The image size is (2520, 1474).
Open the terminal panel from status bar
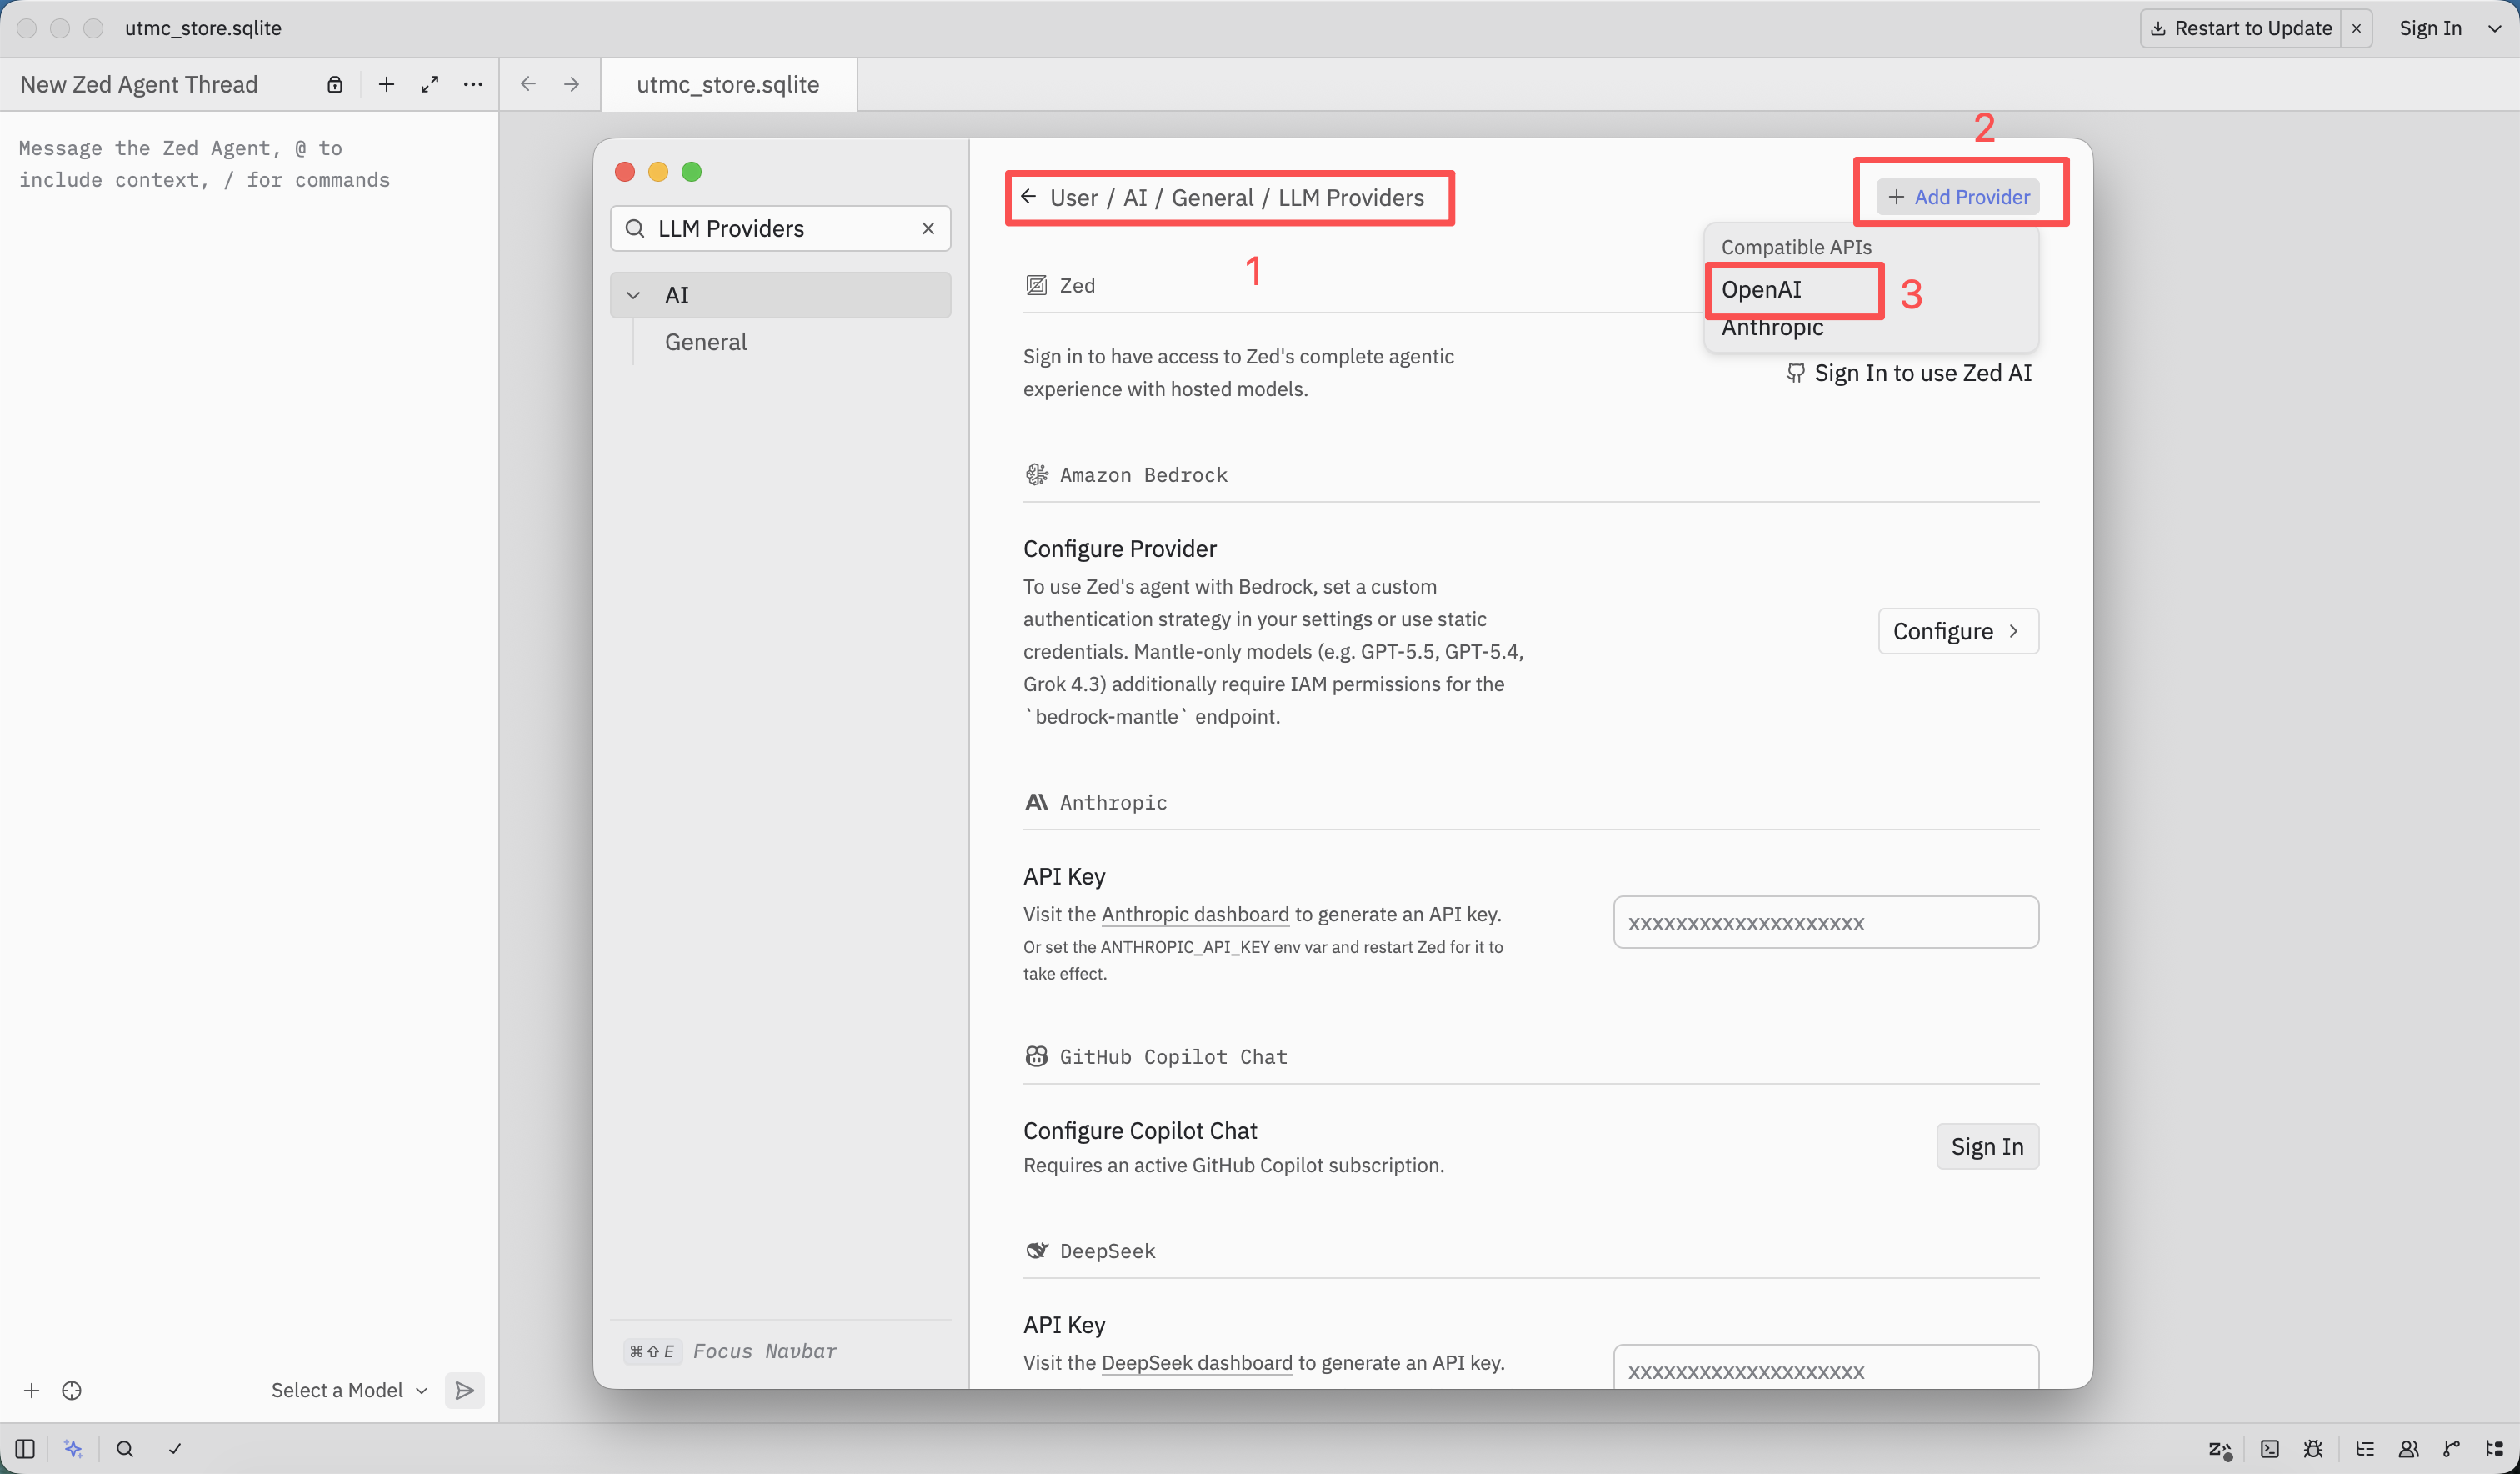point(2269,1448)
